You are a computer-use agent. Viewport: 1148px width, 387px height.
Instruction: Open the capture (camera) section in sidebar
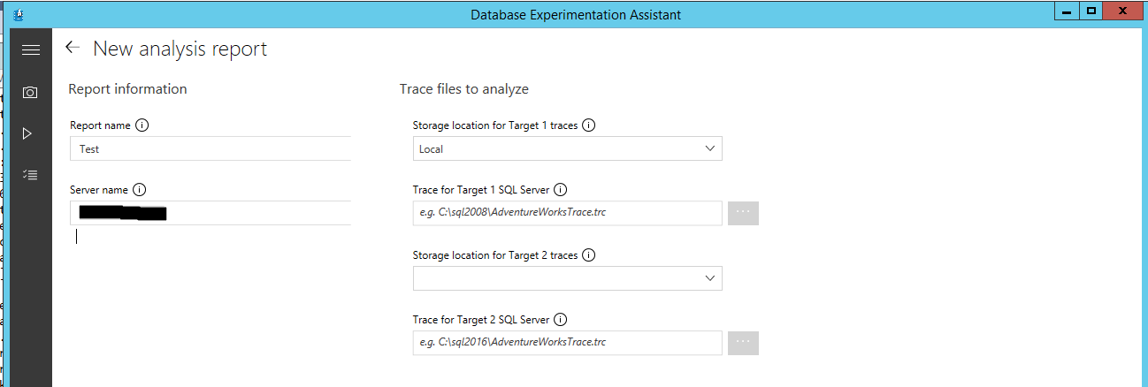click(x=30, y=92)
